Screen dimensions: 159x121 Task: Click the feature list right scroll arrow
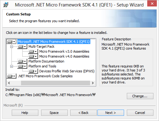[x=93, y=83]
